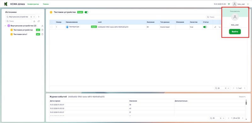Go to next page of event journal
This screenshot has width=252, height=123.
click(242, 118)
